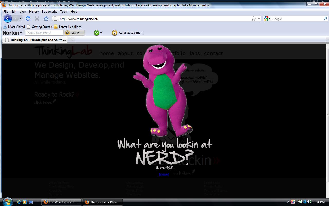
Task: Open the View menu
Action: tap(23, 12)
